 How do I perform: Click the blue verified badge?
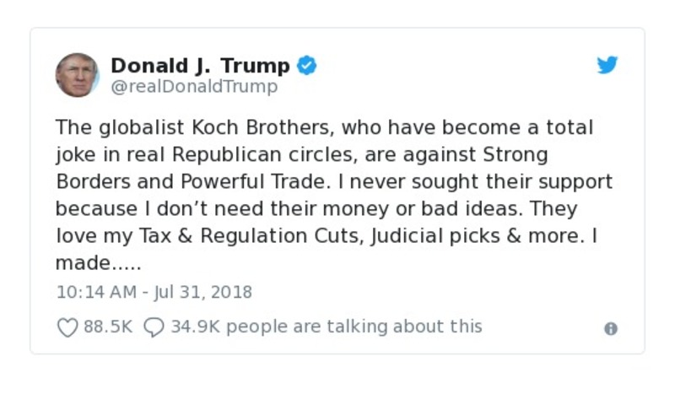(306, 66)
